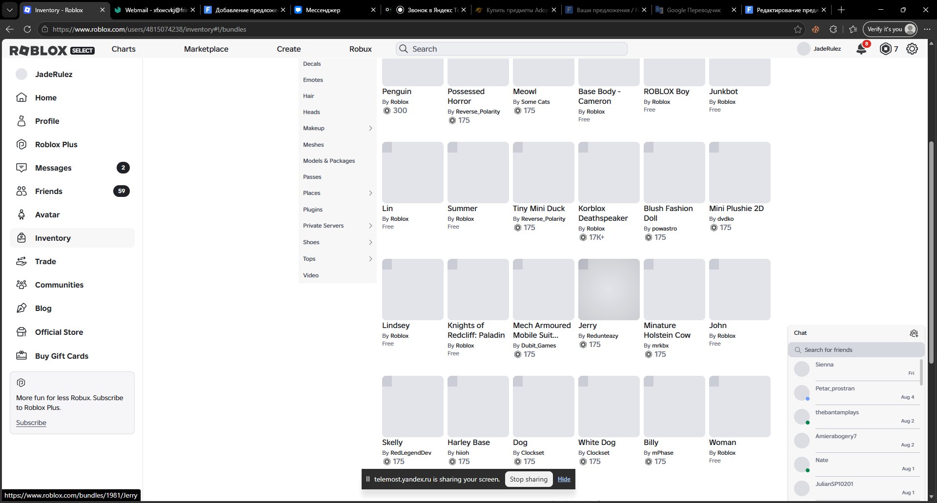The image size is (937, 503).
Task: Open the chat with thebantamplays
Action: point(856,417)
